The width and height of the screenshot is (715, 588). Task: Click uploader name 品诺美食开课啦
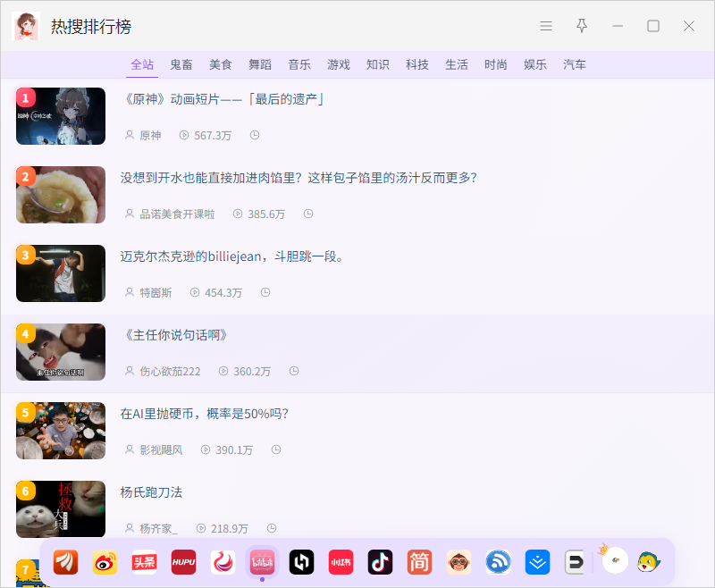pyautogui.click(x=177, y=214)
